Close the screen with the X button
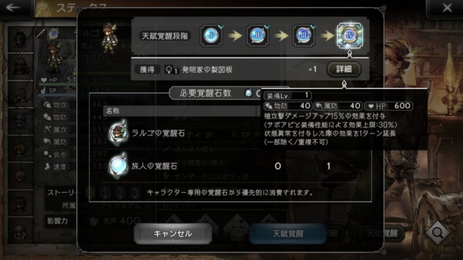 click(447, 8)
